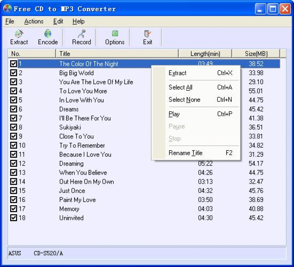Uncheck track 18 Uninvited checkbox
The image size is (294, 267).
(x=14, y=218)
